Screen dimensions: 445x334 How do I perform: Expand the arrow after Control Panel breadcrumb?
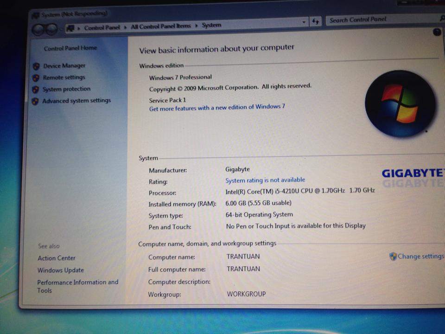(125, 27)
